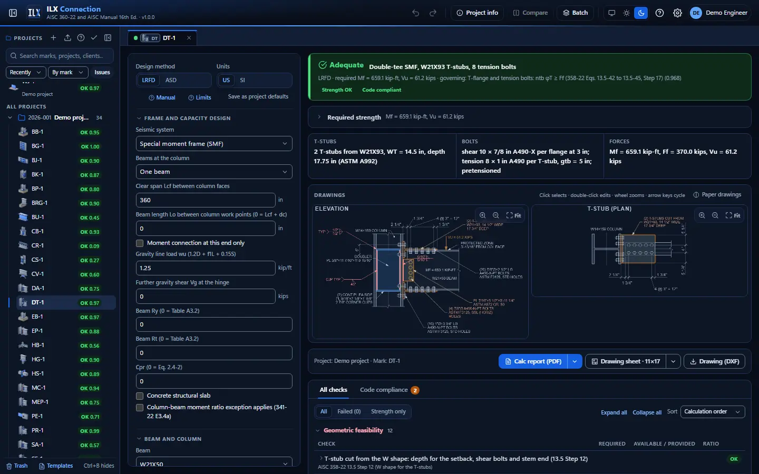Open the Recently sort dropdown
Image resolution: width=759 pixels, height=474 pixels.
pyautogui.click(x=25, y=72)
